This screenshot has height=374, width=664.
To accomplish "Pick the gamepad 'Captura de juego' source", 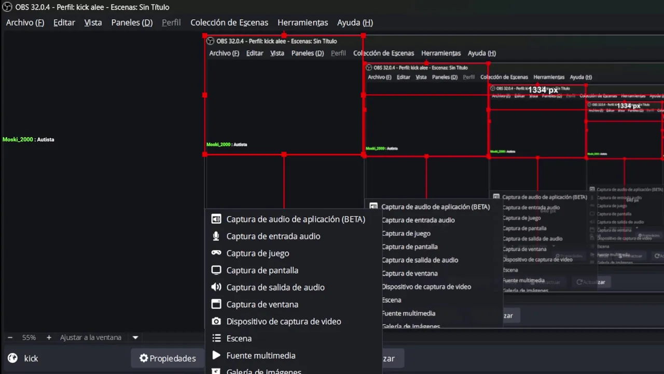I will point(293,253).
